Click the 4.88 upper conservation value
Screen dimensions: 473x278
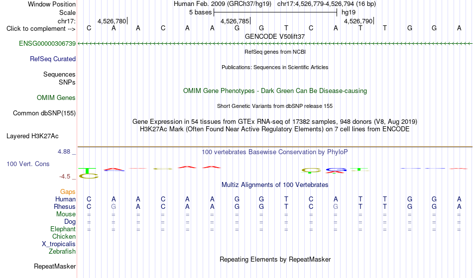click(64, 152)
